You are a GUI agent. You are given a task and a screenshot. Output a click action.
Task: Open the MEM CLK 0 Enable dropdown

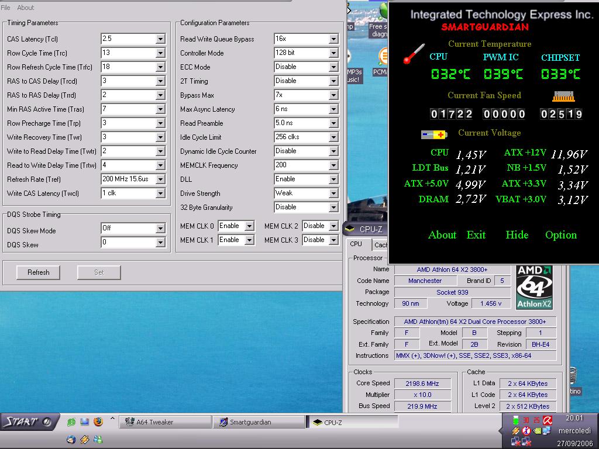pyautogui.click(x=249, y=226)
